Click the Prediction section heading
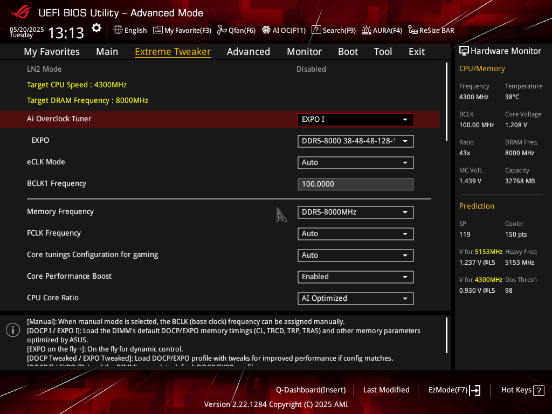This screenshot has height=414, width=552. pyautogui.click(x=477, y=206)
